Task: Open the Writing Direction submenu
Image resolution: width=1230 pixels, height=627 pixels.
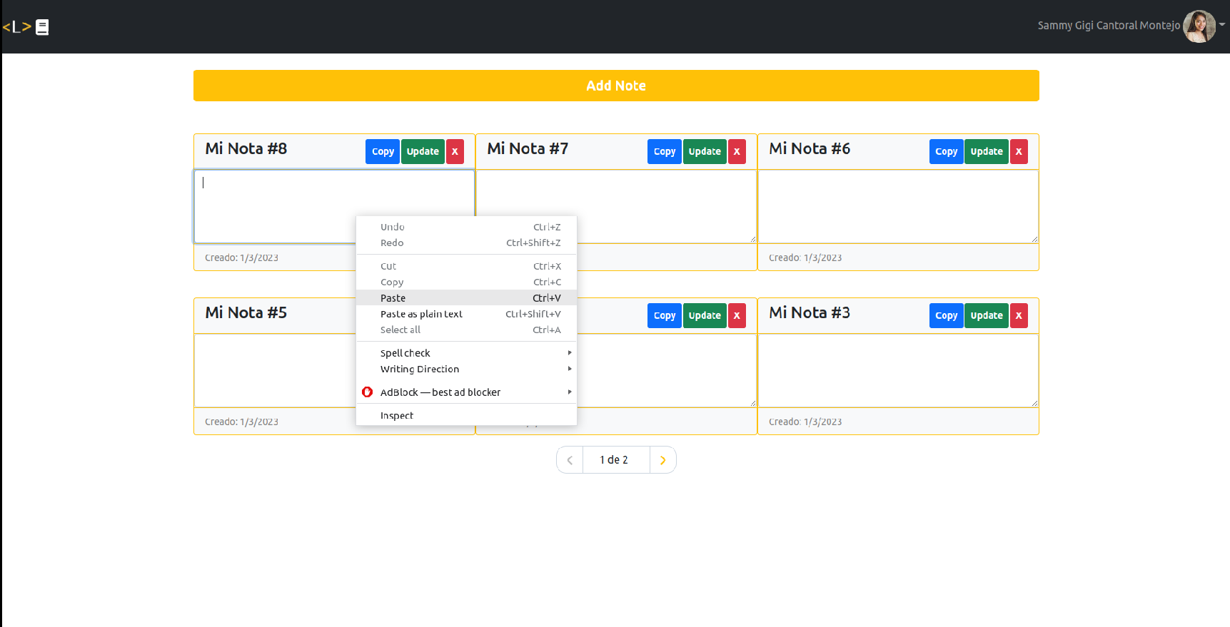Action: pos(466,369)
